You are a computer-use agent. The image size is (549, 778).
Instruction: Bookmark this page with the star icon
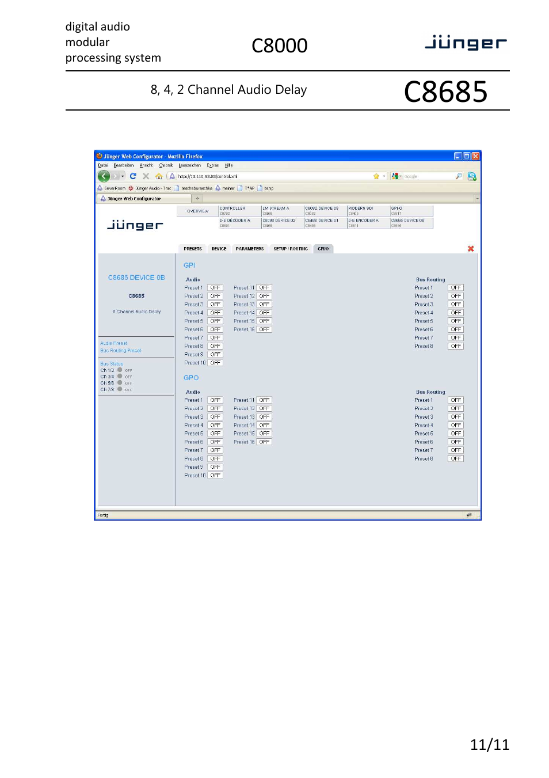click(x=376, y=176)
